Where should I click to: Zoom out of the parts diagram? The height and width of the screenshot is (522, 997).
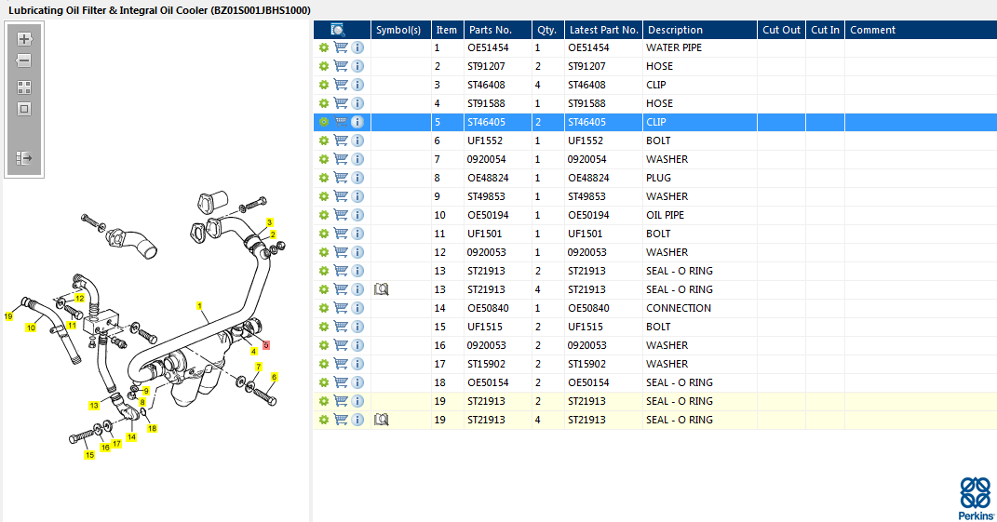click(23, 61)
